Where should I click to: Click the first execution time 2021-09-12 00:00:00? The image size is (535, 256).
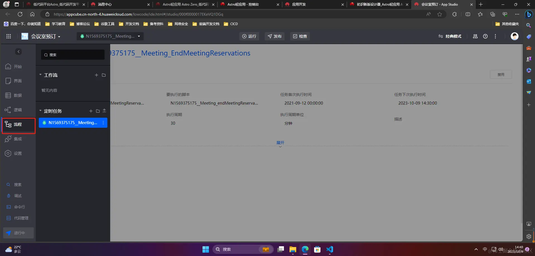(x=304, y=103)
